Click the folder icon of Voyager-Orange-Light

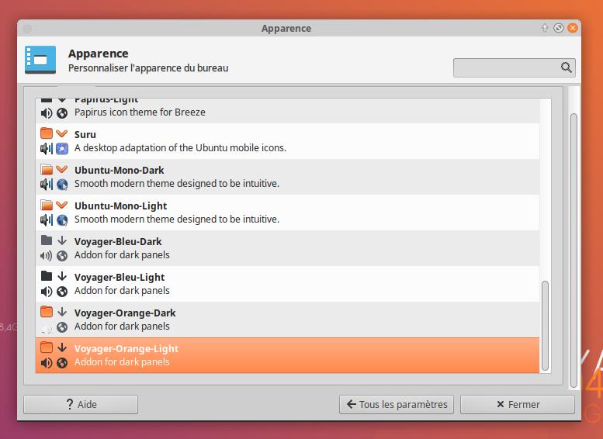47,347
